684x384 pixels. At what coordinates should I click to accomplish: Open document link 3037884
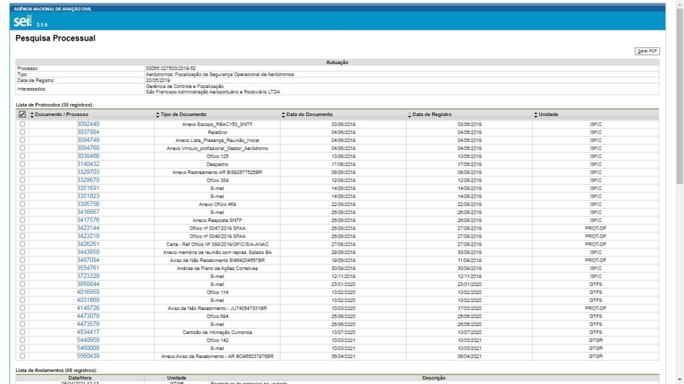(88, 132)
